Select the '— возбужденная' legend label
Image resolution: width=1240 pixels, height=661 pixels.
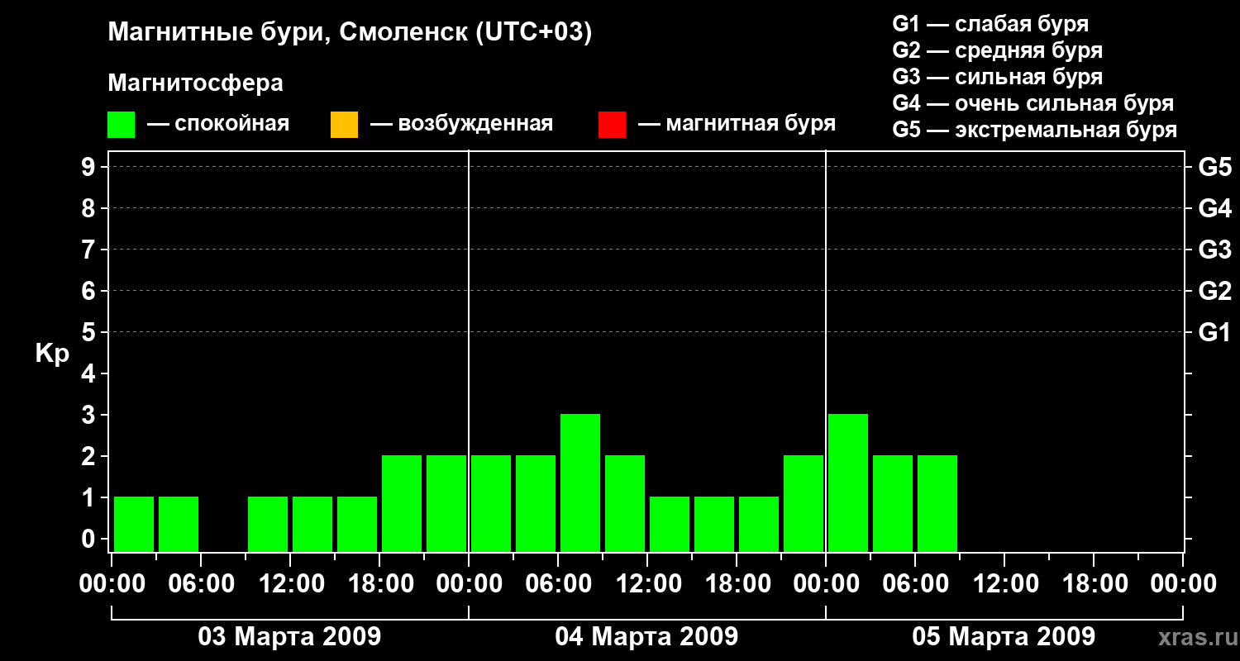[x=461, y=124]
